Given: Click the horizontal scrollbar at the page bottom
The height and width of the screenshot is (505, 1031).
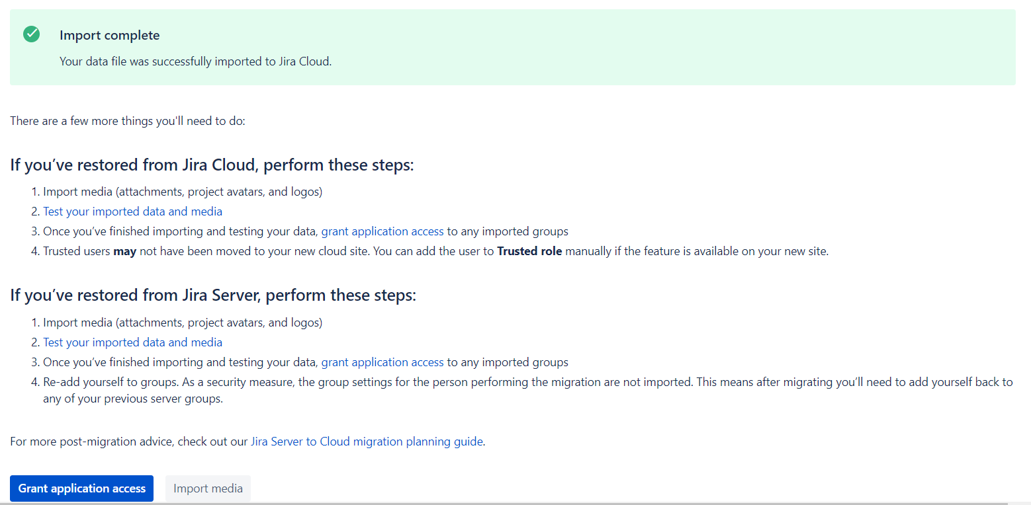Looking at the screenshot, I should [x=503, y=503].
